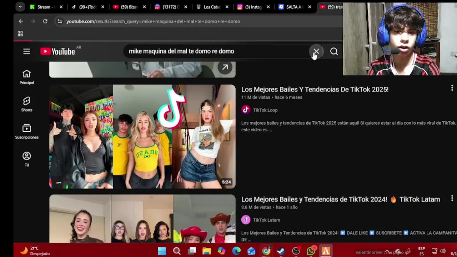The image size is (457, 257).
Task: Click TikTok Loop channel avatar
Action: (246, 110)
